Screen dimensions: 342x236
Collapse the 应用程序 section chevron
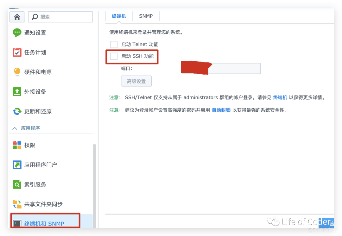coord(15,128)
